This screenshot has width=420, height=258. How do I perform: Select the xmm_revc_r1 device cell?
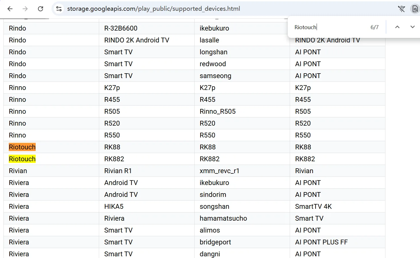pos(242,171)
